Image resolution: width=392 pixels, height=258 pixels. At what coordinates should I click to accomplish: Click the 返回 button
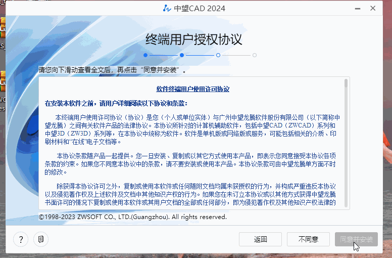260,239
